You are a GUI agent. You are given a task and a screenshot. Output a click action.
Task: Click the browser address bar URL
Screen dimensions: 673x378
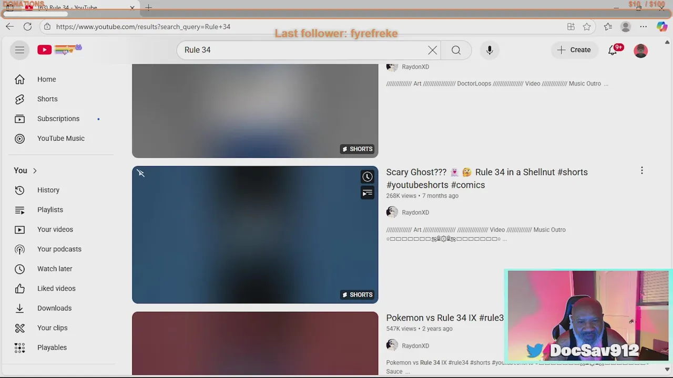pos(143,27)
